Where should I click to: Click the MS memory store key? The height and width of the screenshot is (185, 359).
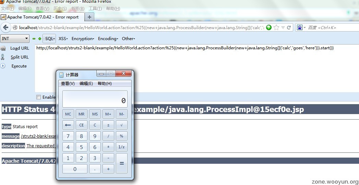(95, 114)
